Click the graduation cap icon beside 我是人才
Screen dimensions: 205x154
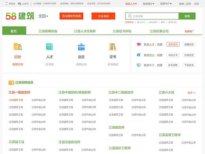pyautogui.click(x=139, y=44)
